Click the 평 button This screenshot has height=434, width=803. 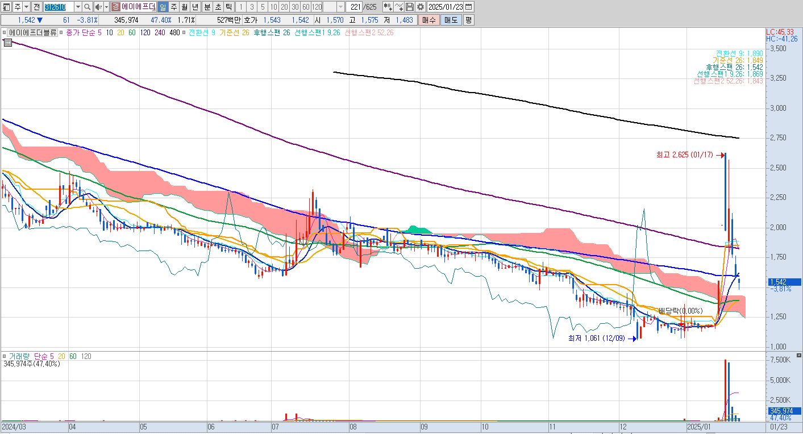pyautogui.click(x=468, y=20)
